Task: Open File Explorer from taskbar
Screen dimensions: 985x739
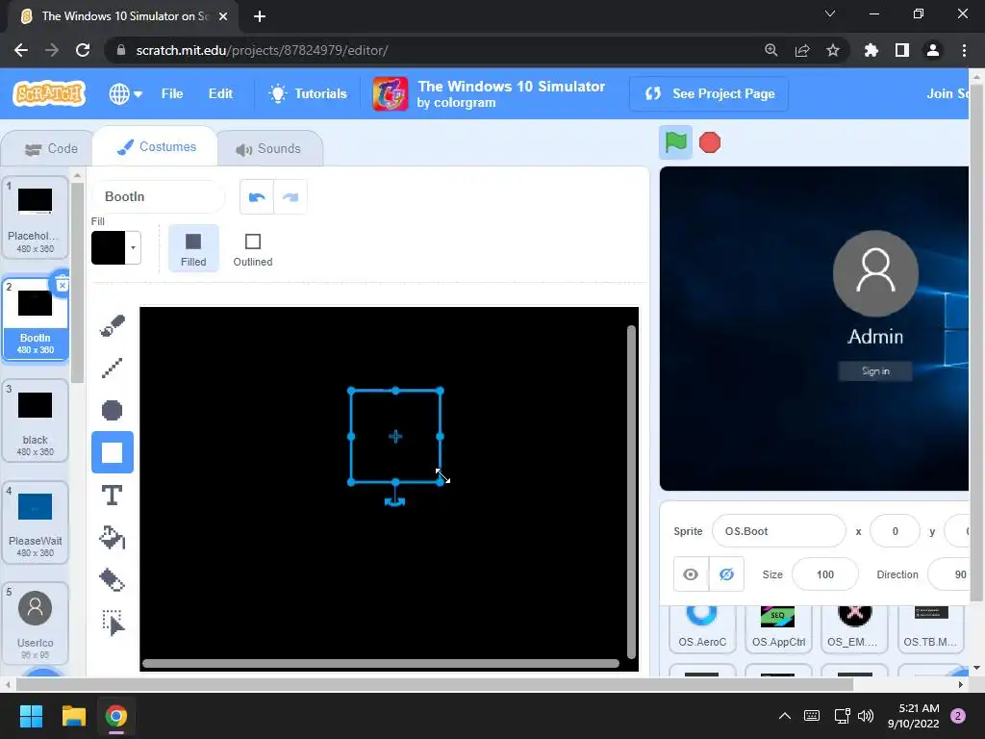Action: [x=73, y=716]
